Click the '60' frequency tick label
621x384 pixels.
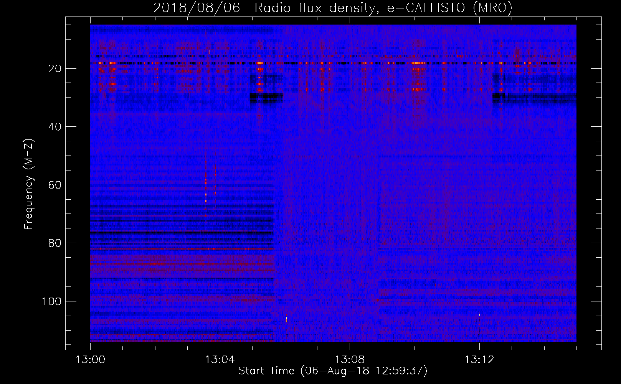click(x=55, y=185)
